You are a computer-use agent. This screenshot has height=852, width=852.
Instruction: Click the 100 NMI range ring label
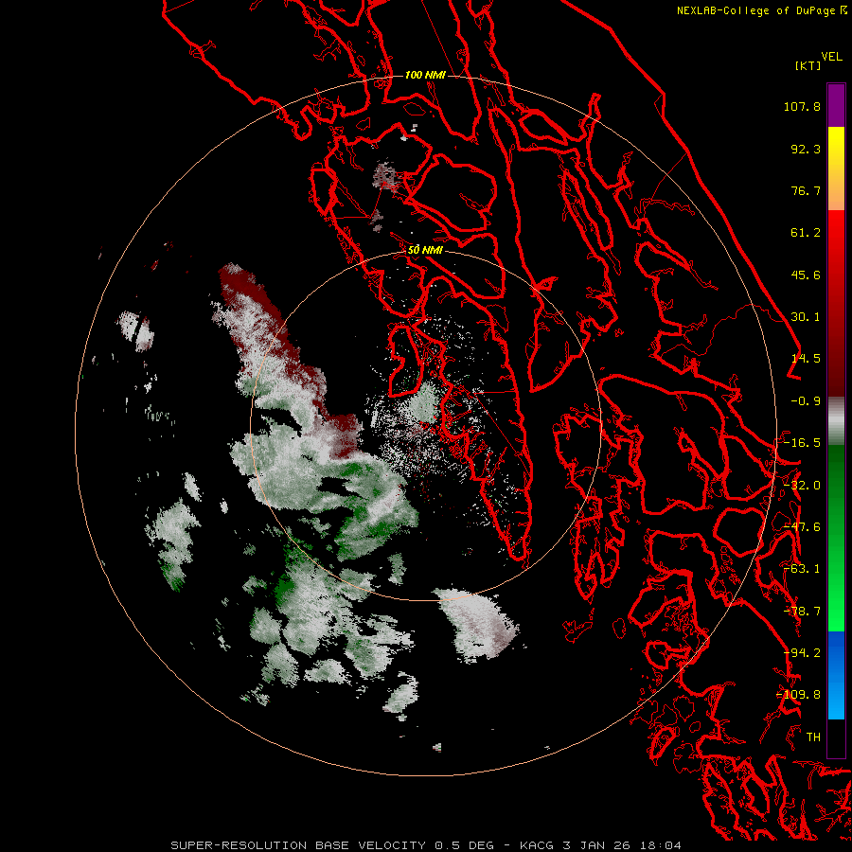point(425,75)
